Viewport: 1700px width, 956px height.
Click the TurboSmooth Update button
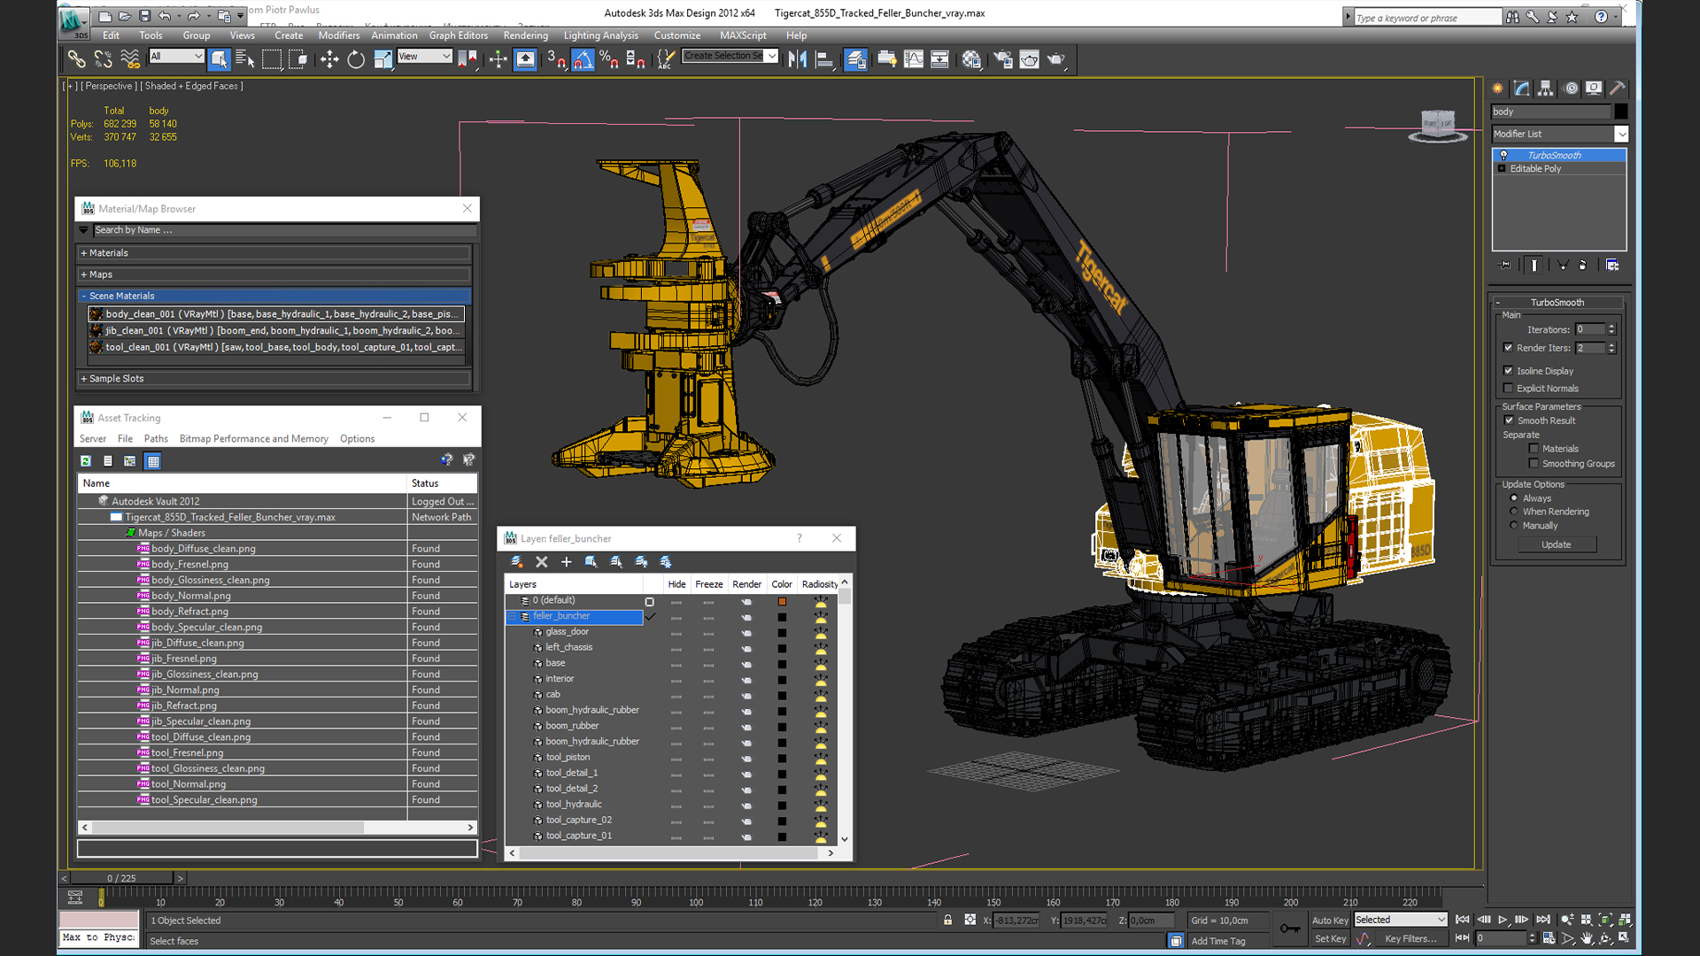point(1556,544)
